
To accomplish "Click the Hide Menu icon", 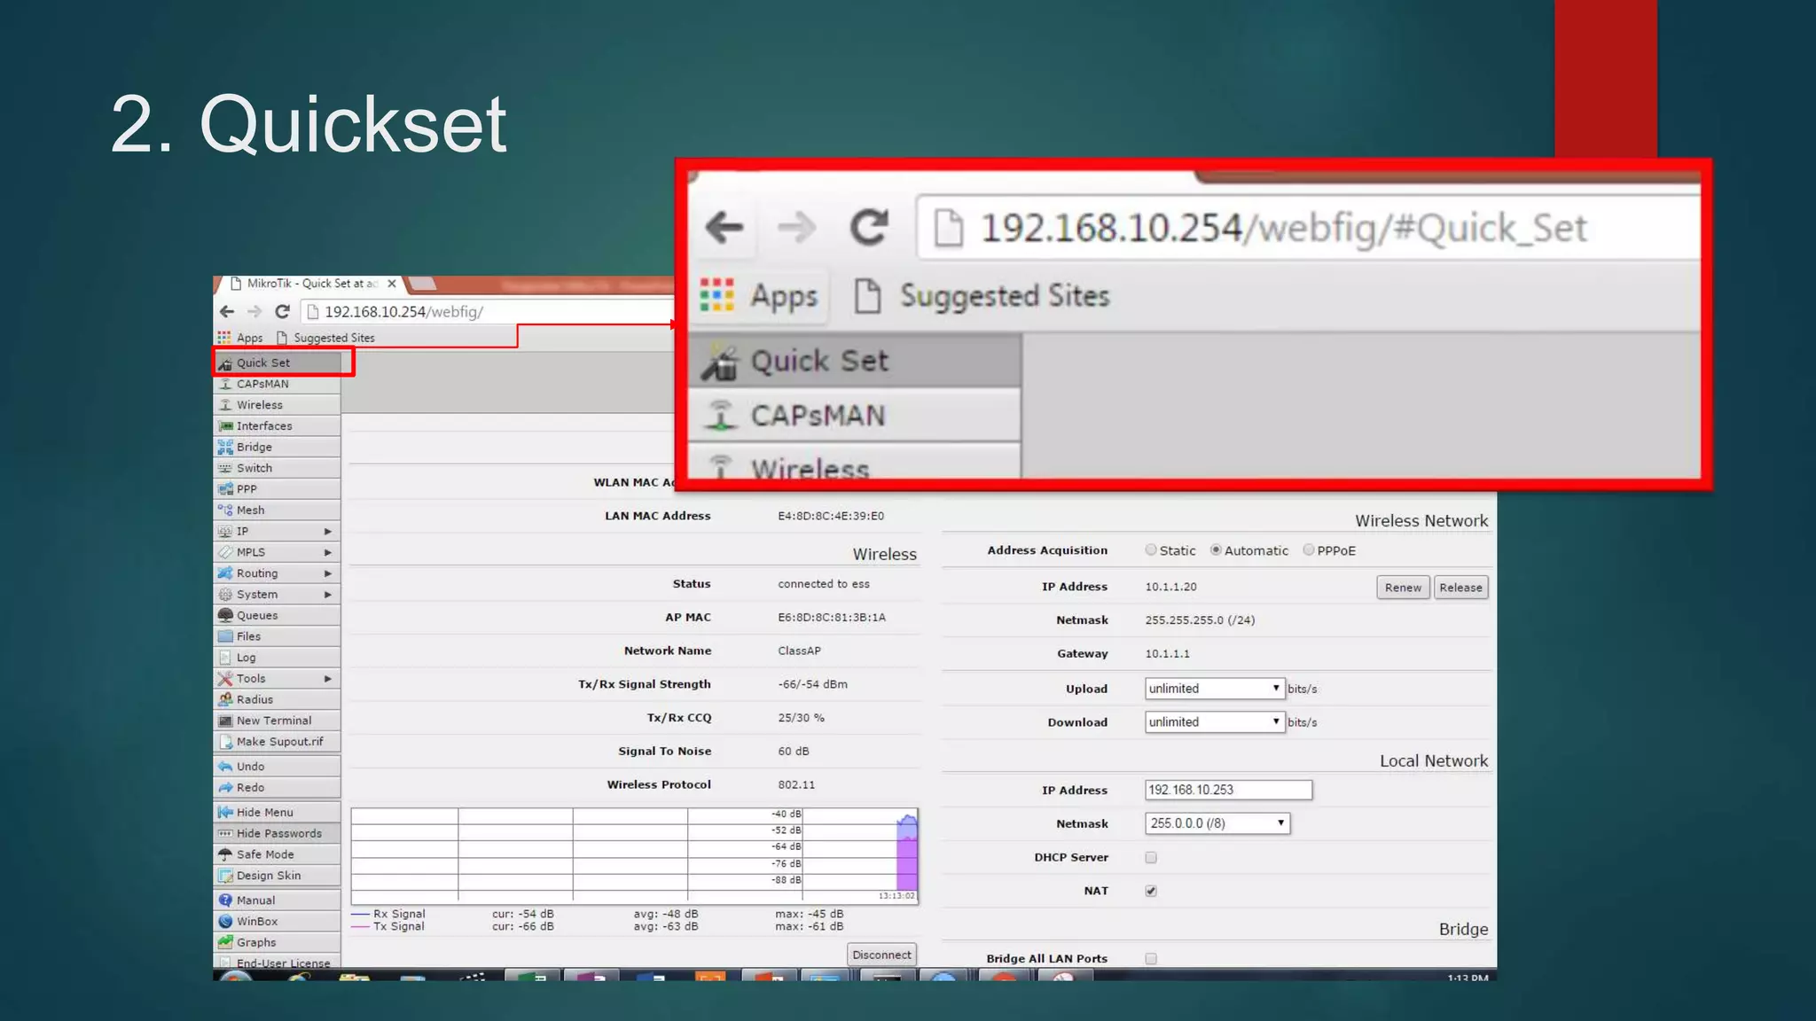I will pyautogui.click(x=225, y=812).
